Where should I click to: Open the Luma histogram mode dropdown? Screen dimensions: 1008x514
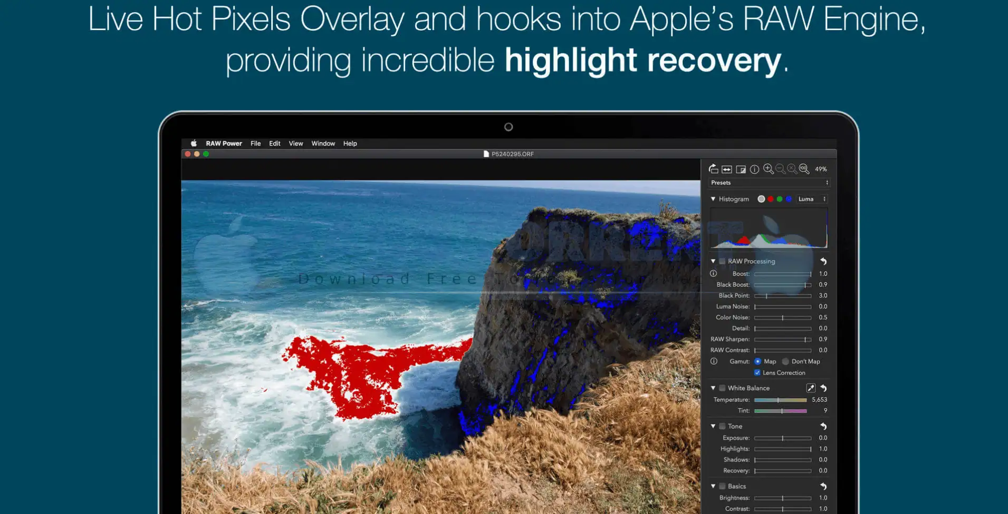[812, 199]
